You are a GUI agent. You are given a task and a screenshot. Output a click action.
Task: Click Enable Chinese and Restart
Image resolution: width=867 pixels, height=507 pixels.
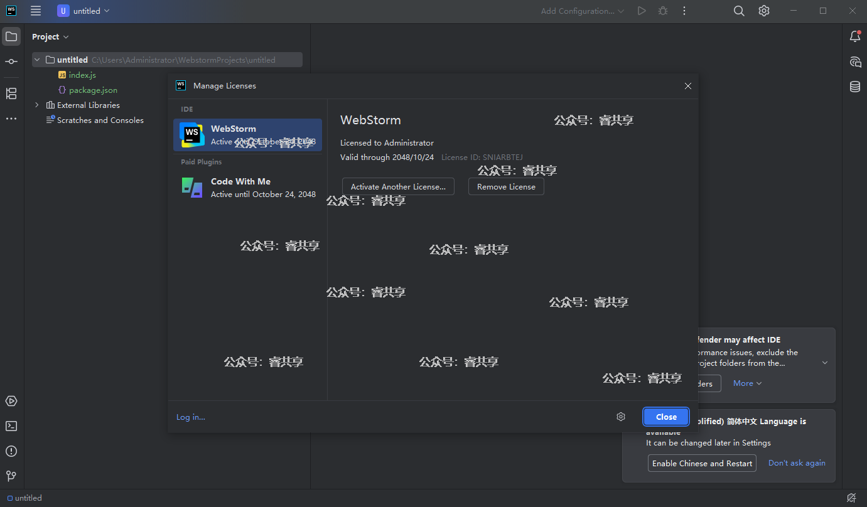click(x=702, y=463)
